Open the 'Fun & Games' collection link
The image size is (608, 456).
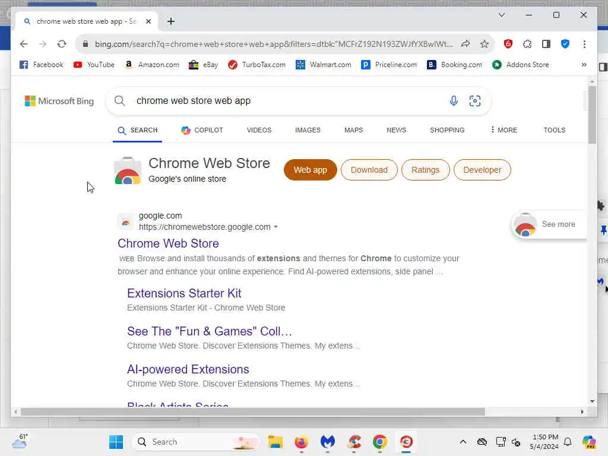pyautogui.click(x=210, y=331)
